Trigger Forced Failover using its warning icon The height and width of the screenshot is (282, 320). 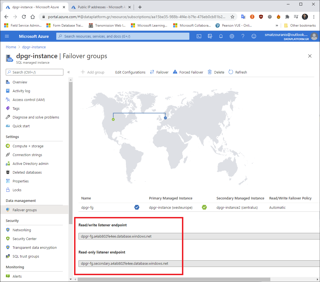pyautogui.click(x=175, y=72)
